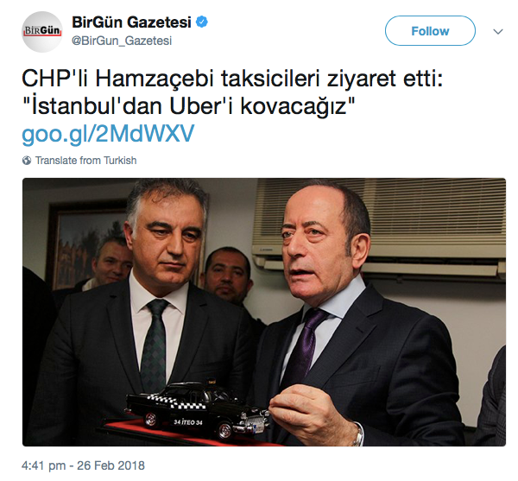Viewport: 518px width, 481px height.
Task: Click the 26 Feb 2018 date
Action: pos(111,465)
